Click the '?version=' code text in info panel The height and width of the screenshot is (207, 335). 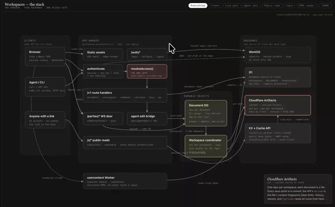click(288, 199)
